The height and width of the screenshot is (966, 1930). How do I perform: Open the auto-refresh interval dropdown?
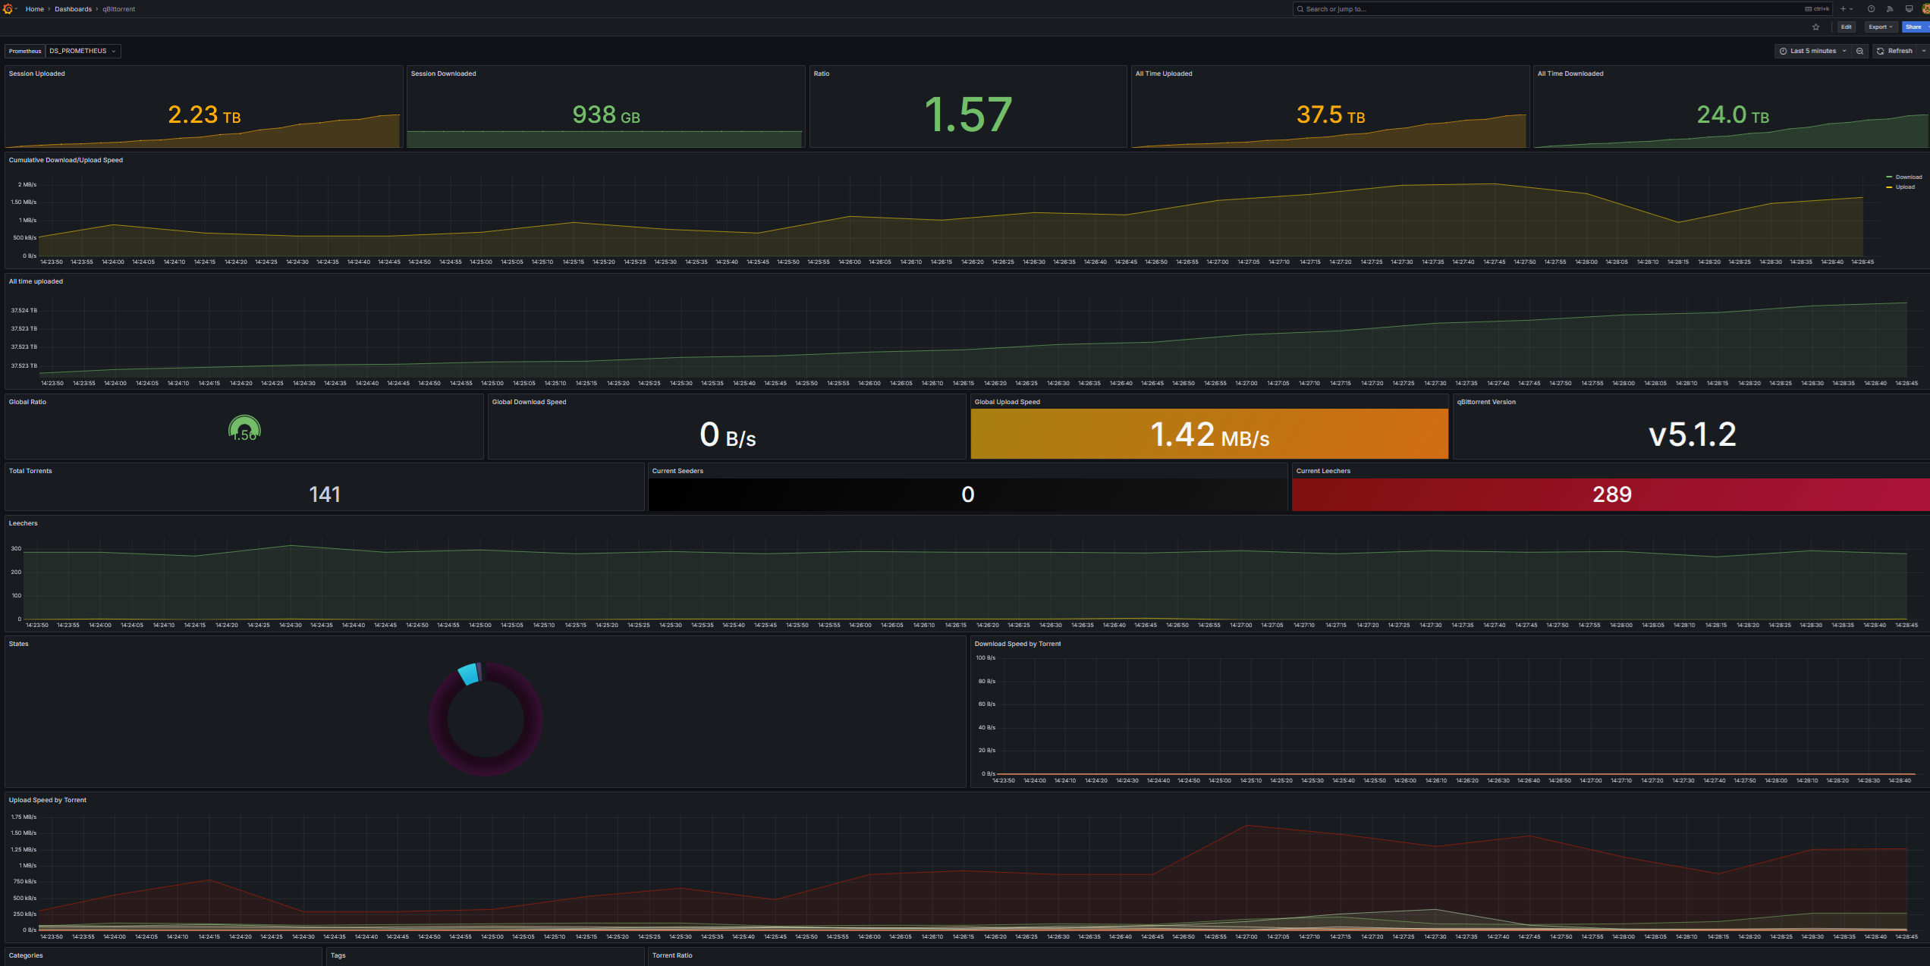coord(1925,51)
